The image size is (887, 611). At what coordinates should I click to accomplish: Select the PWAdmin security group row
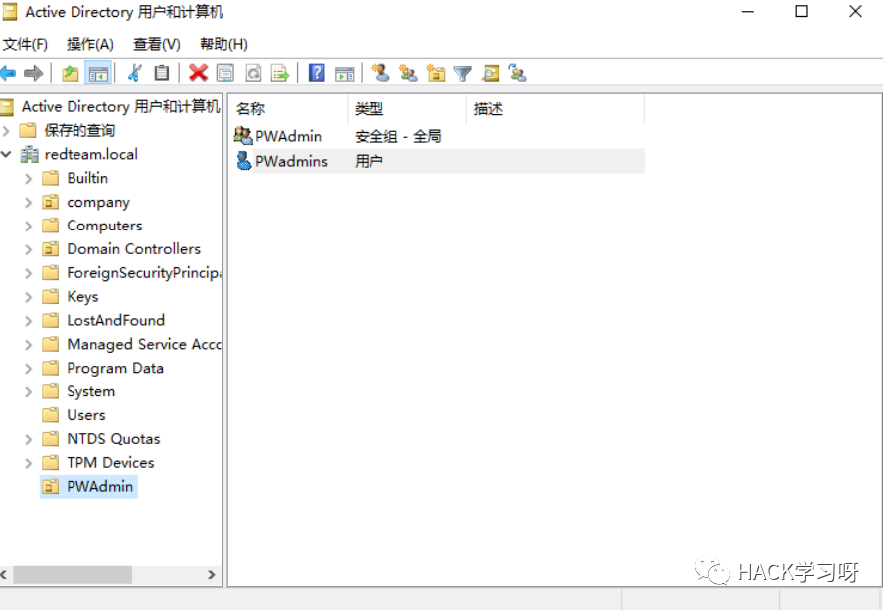[438, 136]
